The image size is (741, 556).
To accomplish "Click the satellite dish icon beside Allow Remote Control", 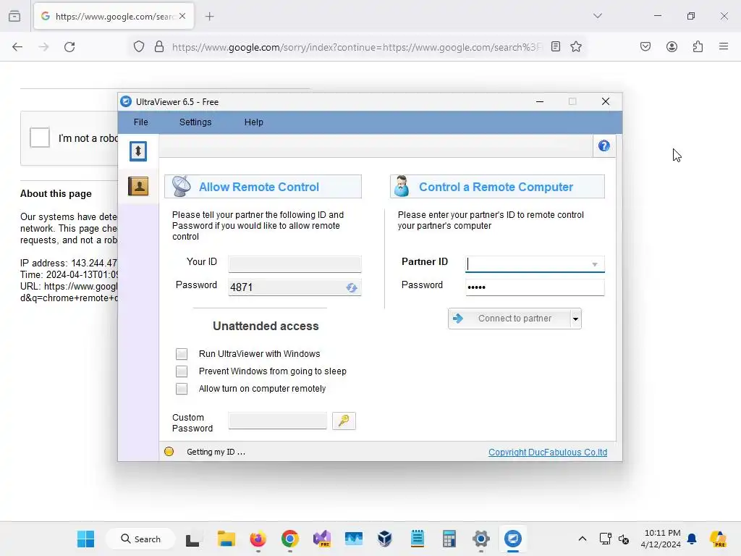I will coord(181,186).
